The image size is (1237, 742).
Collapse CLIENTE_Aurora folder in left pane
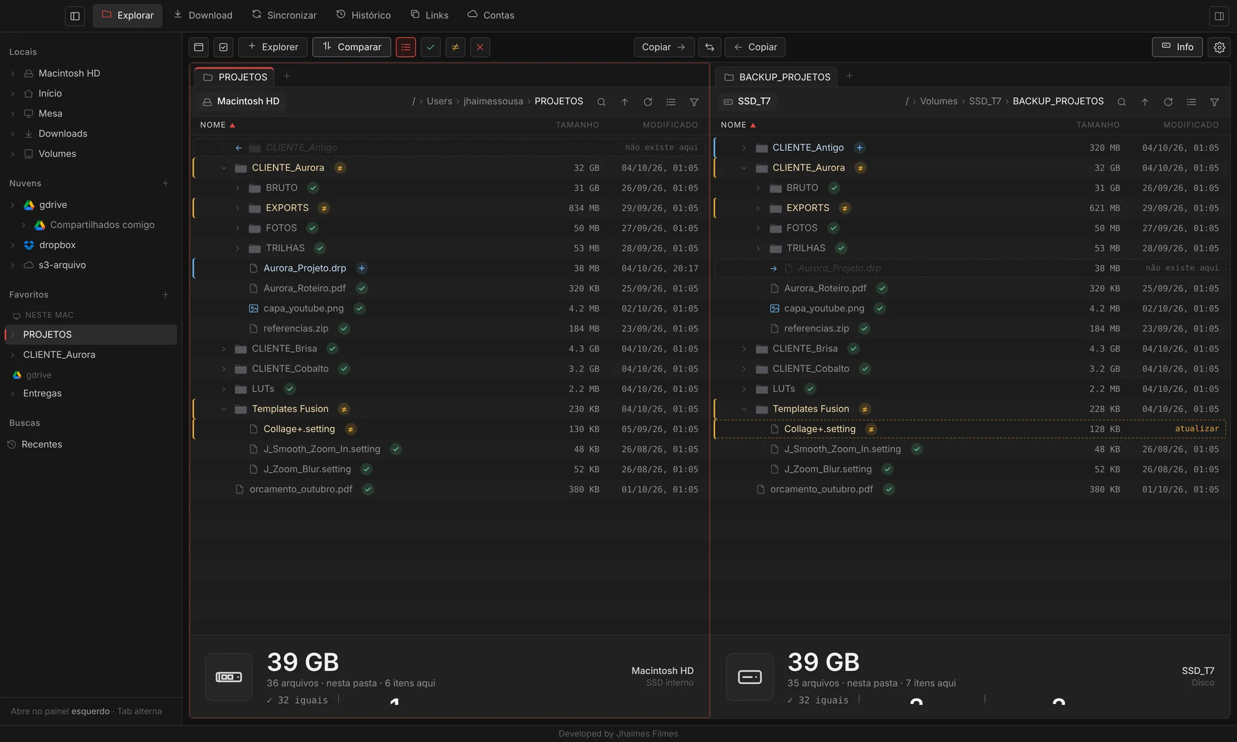[x=224, y=168]
